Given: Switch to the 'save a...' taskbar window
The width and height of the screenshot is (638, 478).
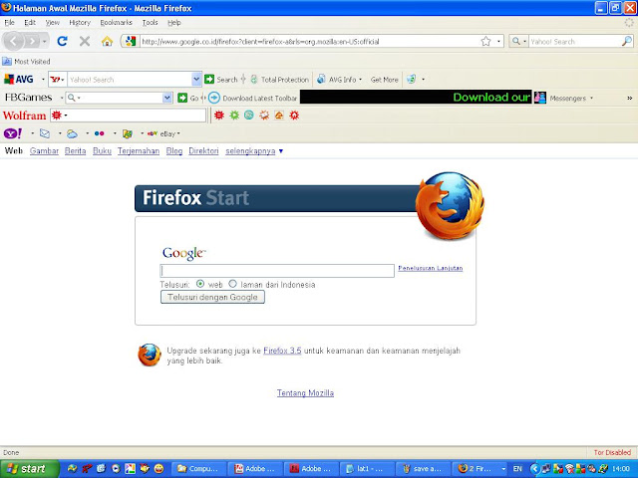Looking at the screenshot, I should [423, 469].
